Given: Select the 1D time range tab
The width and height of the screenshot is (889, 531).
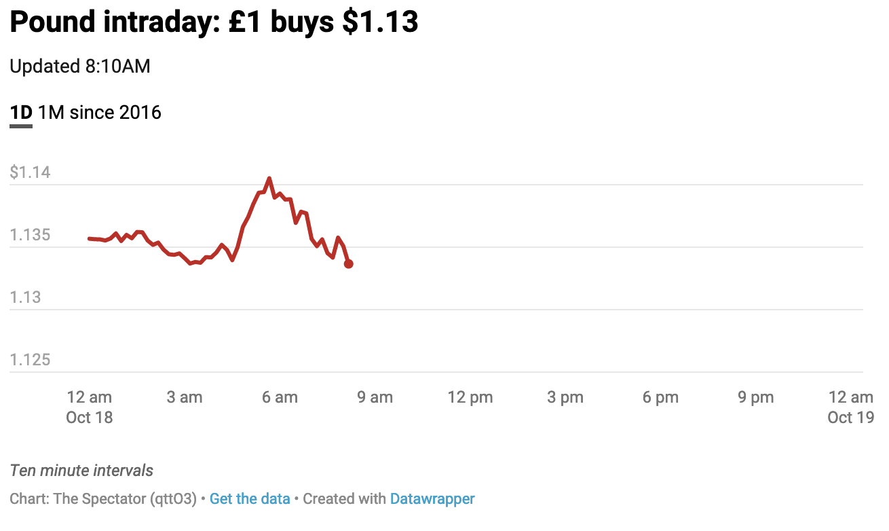Looking at the screenshot, I should (x=21, y=112).
